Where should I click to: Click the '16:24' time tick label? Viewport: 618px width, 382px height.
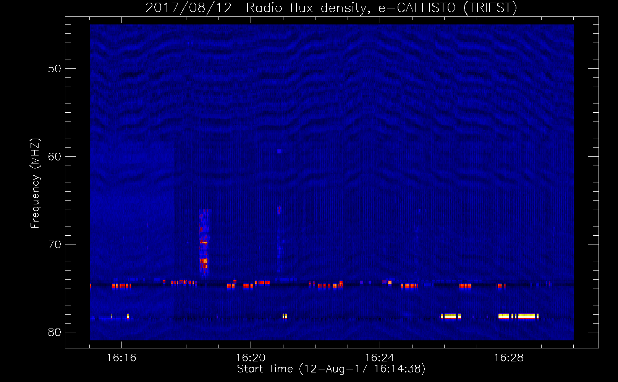[380, 358]
